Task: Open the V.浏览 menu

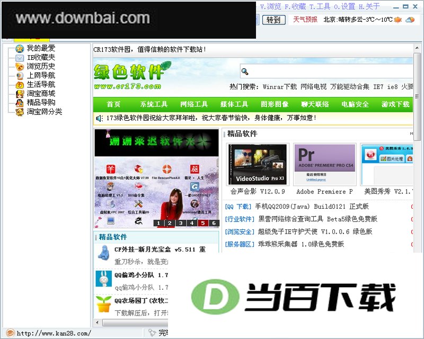Action: (271, 6)
